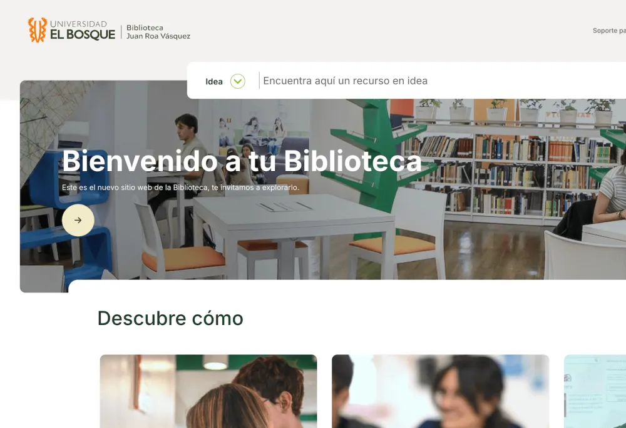Open the third partially visible card

(595, 391)
